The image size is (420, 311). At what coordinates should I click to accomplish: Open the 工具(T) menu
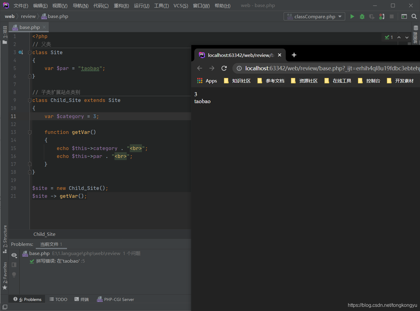click(x=161, y=5)
